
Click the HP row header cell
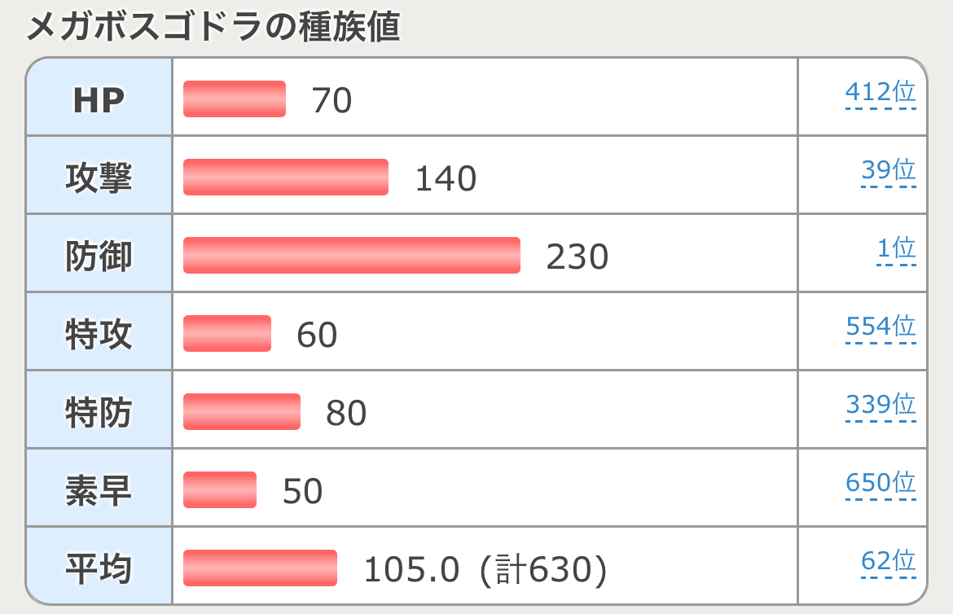(x=99, y=99)
